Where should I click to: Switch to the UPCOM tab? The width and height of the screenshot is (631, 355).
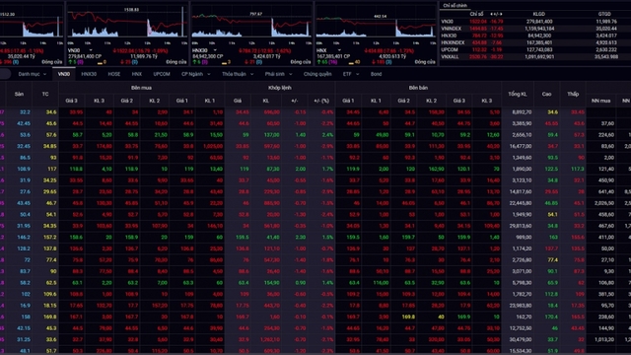point(162,74)
